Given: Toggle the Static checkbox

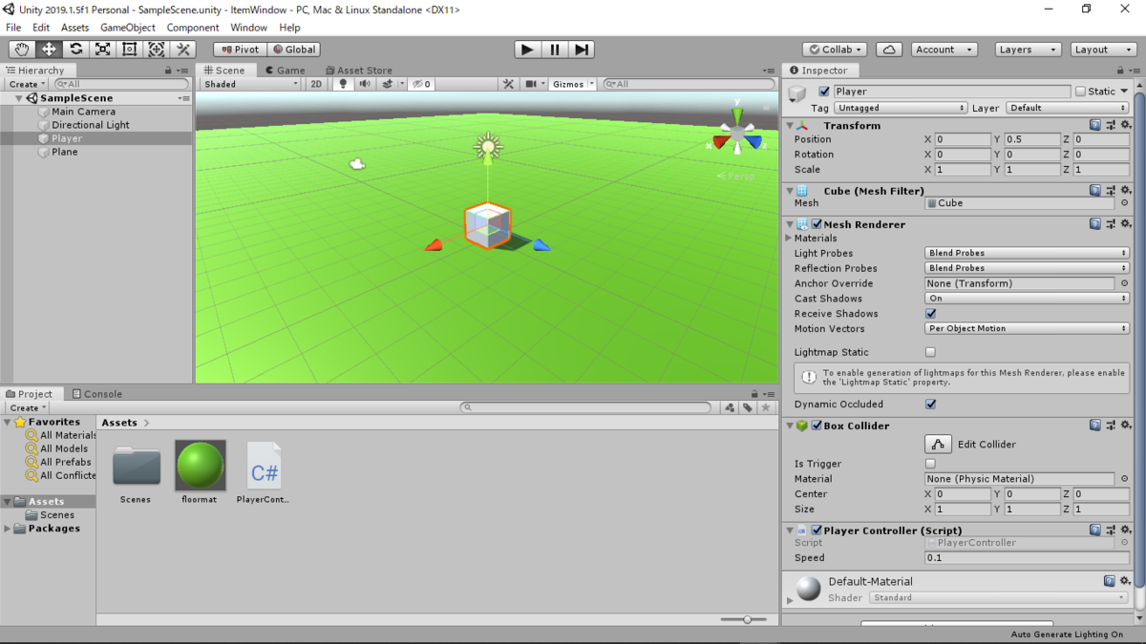Looking at the screenshot, I should (1080, 92).
